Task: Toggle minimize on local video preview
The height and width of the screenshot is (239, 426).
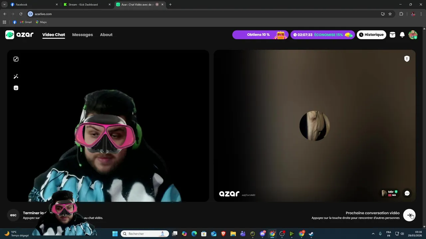Action: pos(16,59)
